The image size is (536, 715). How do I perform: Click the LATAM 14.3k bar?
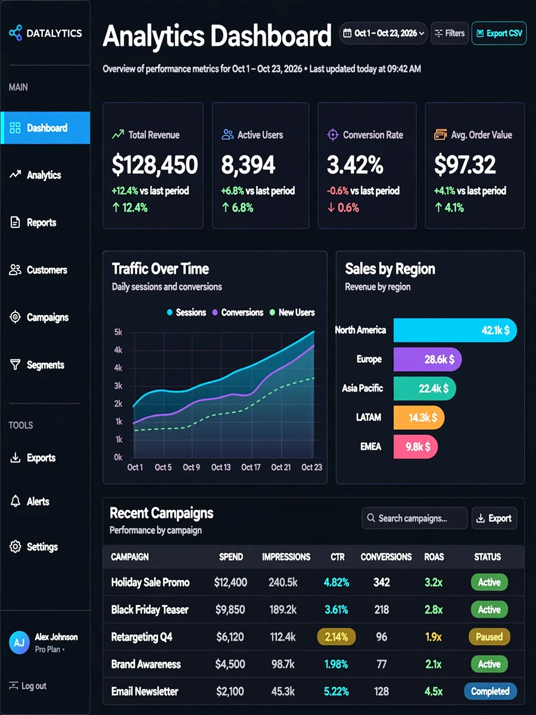419,418
